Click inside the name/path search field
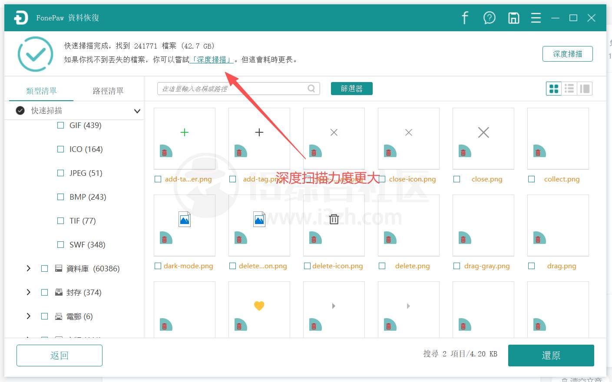Image resolution: width=612 pixels, height=382 pixels. [x=226, y=88]
